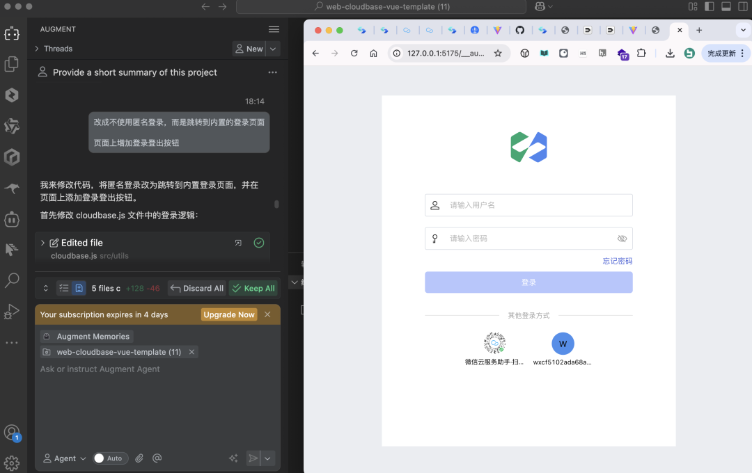Open the New thread dropdown arrow
The width and height of the screenshot is (752, 473).
pyautogui.click(x=267, y=48)
